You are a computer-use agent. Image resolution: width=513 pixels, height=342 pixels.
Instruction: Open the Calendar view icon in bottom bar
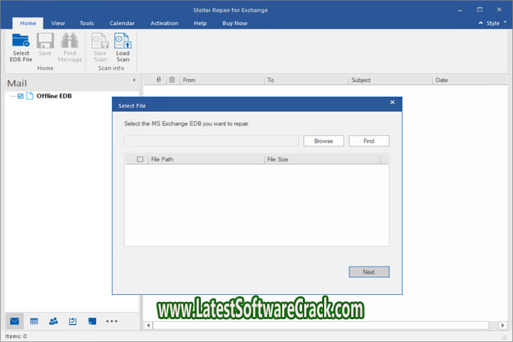pyautogui.click(x=34, y=321)
